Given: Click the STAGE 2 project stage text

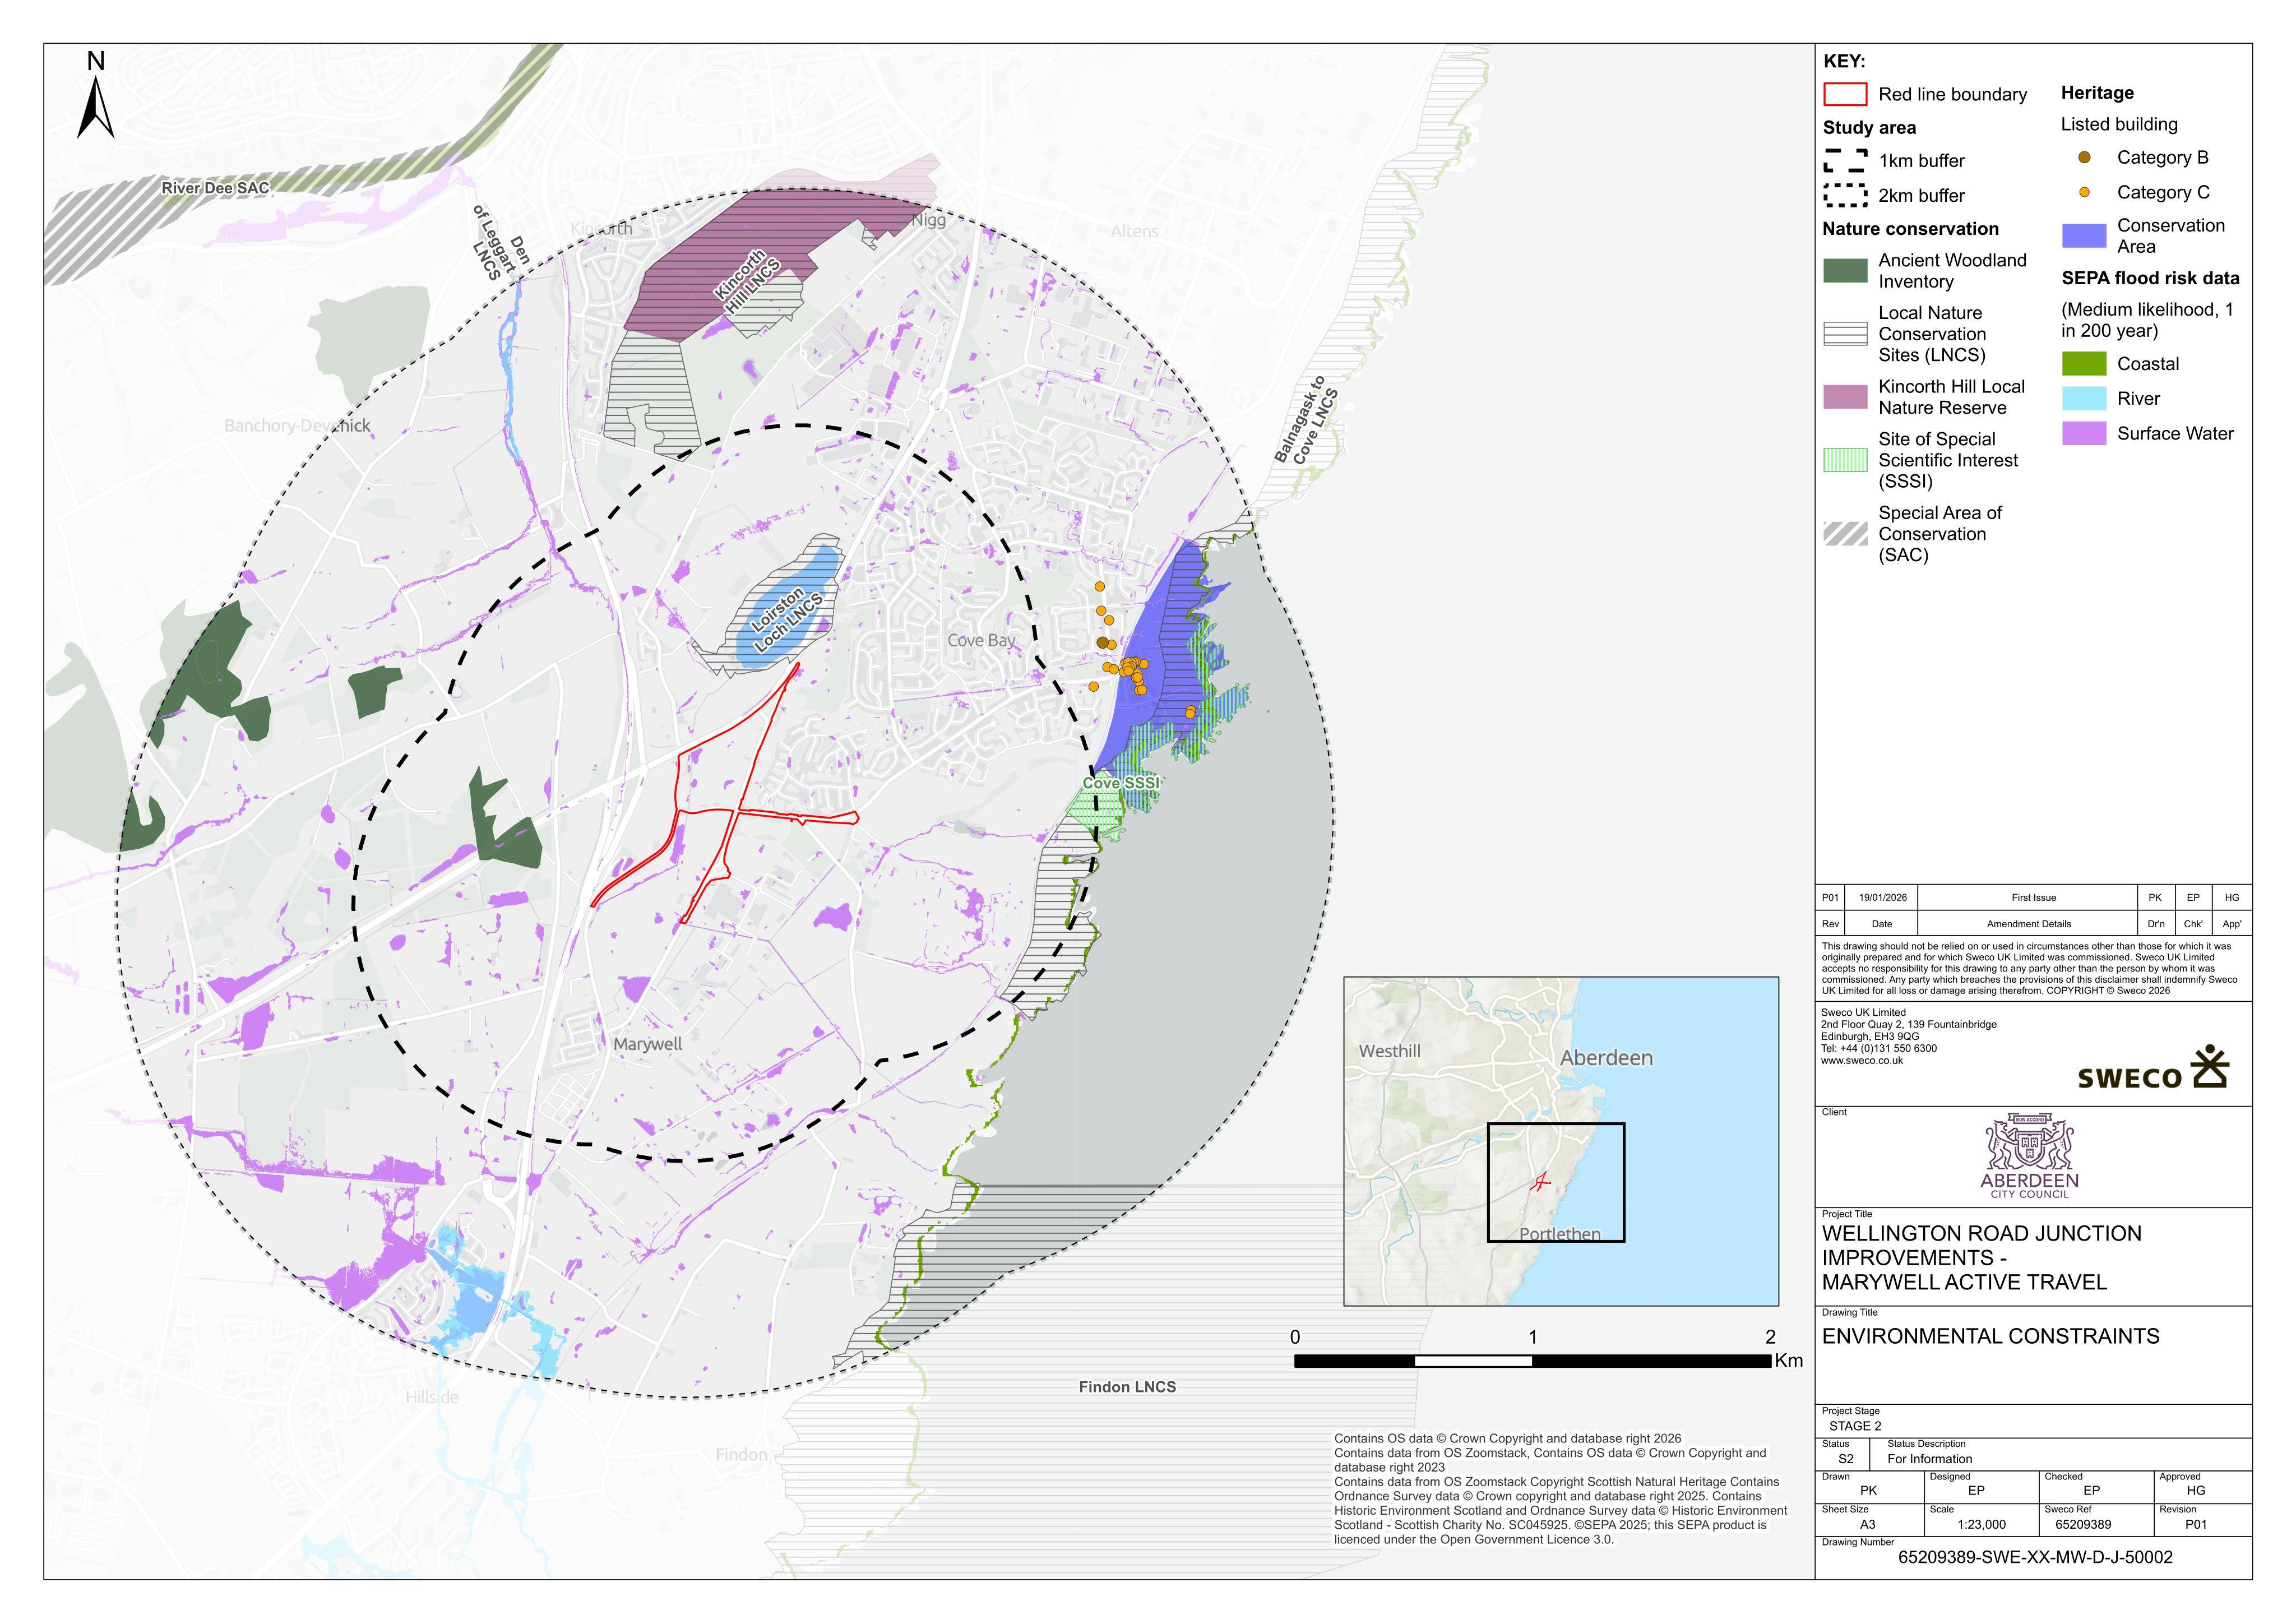Looking at the screenshot, I should click(1855, 1426).
